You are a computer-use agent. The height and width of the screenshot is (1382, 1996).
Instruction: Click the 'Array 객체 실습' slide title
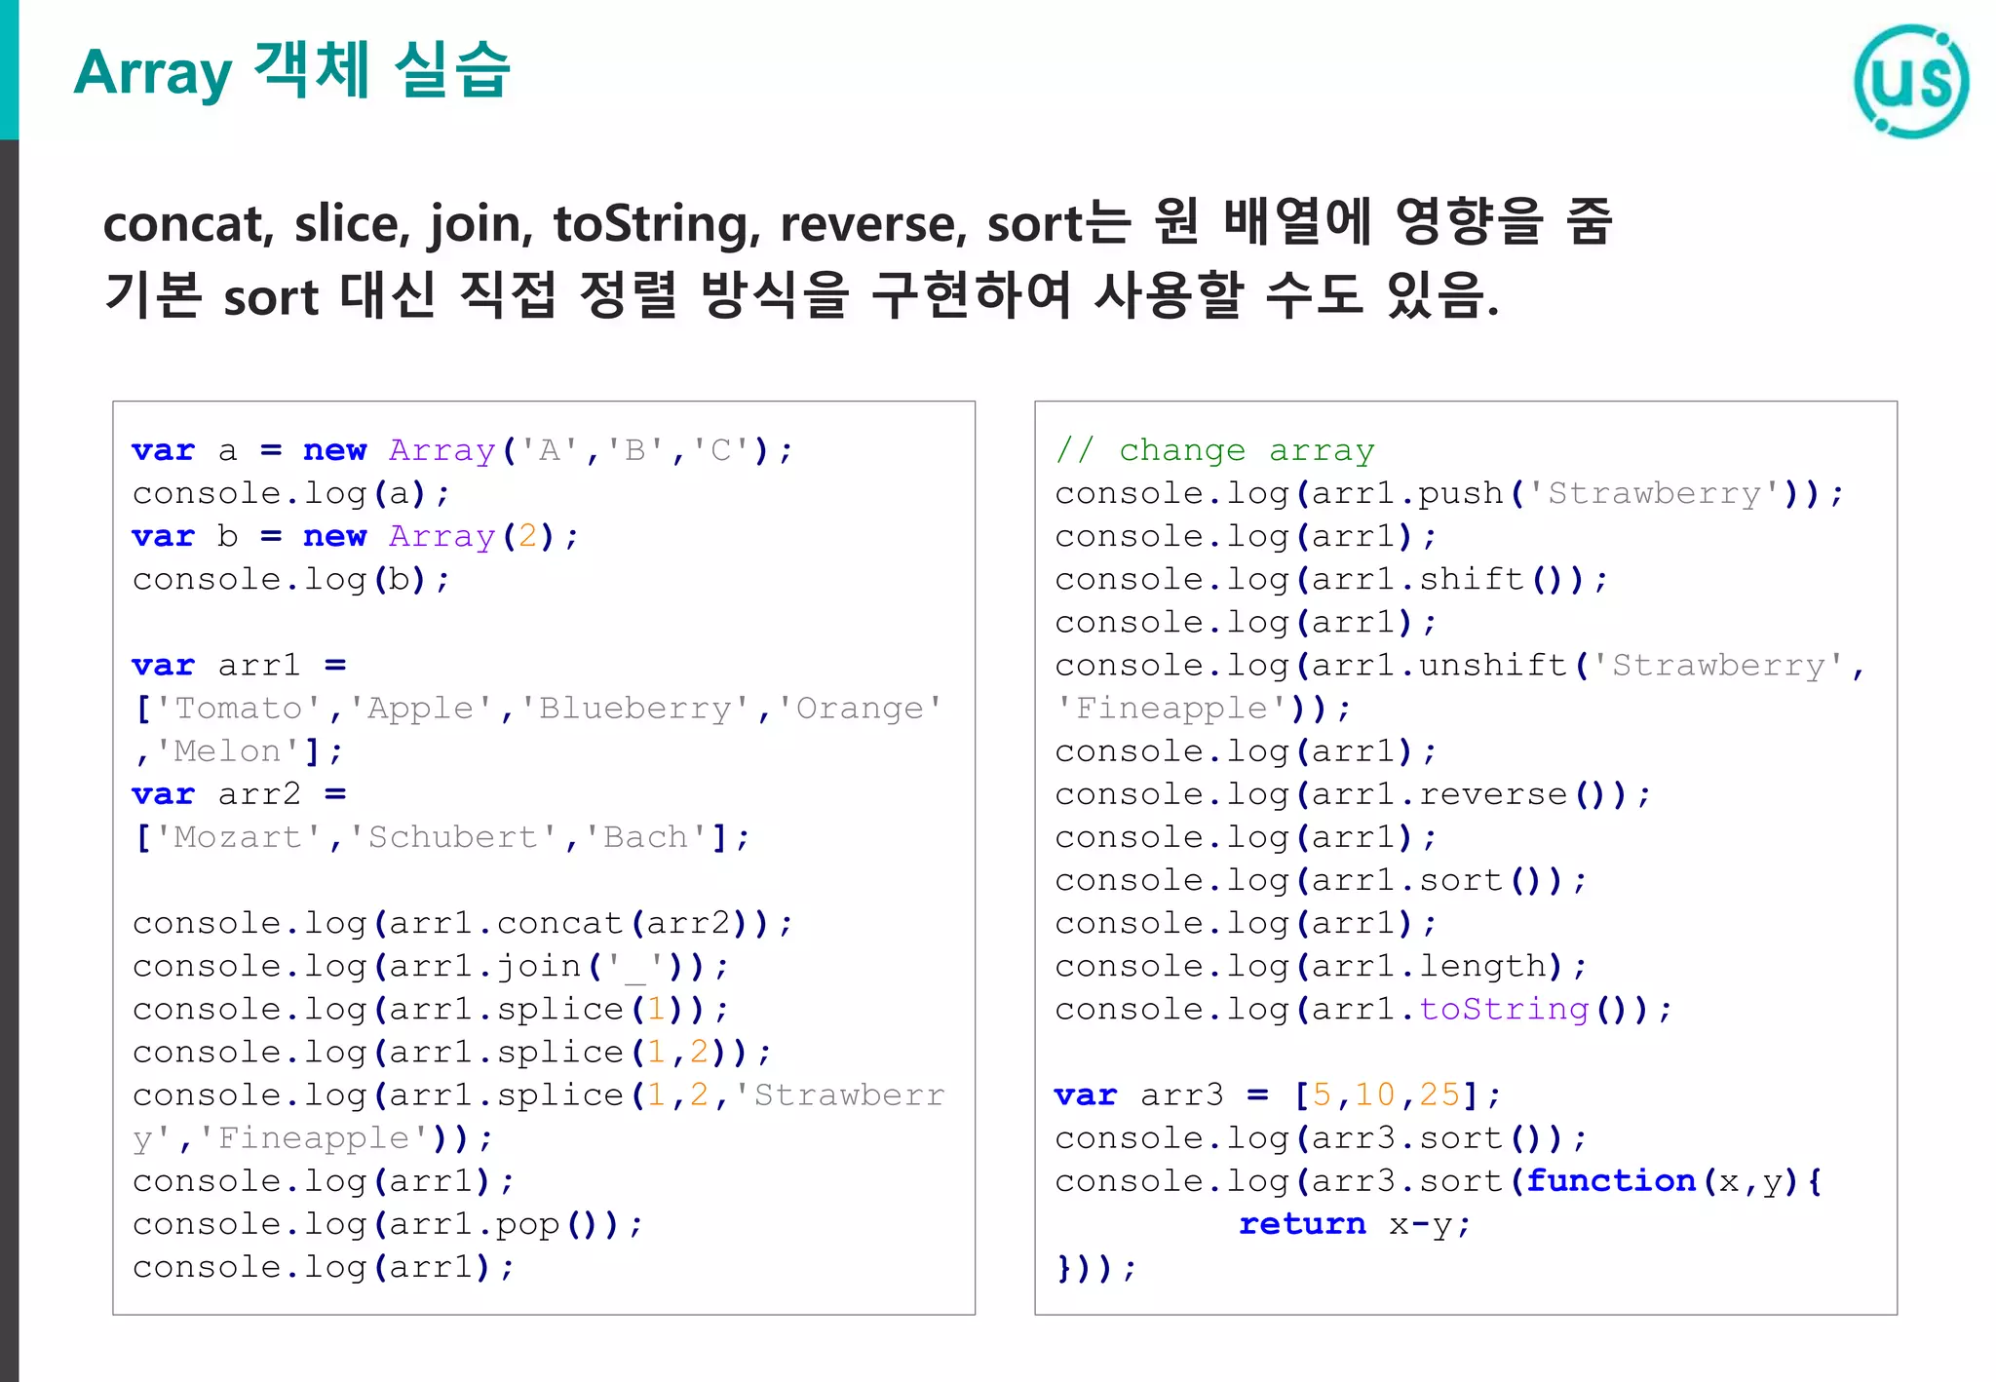(291, 71)
